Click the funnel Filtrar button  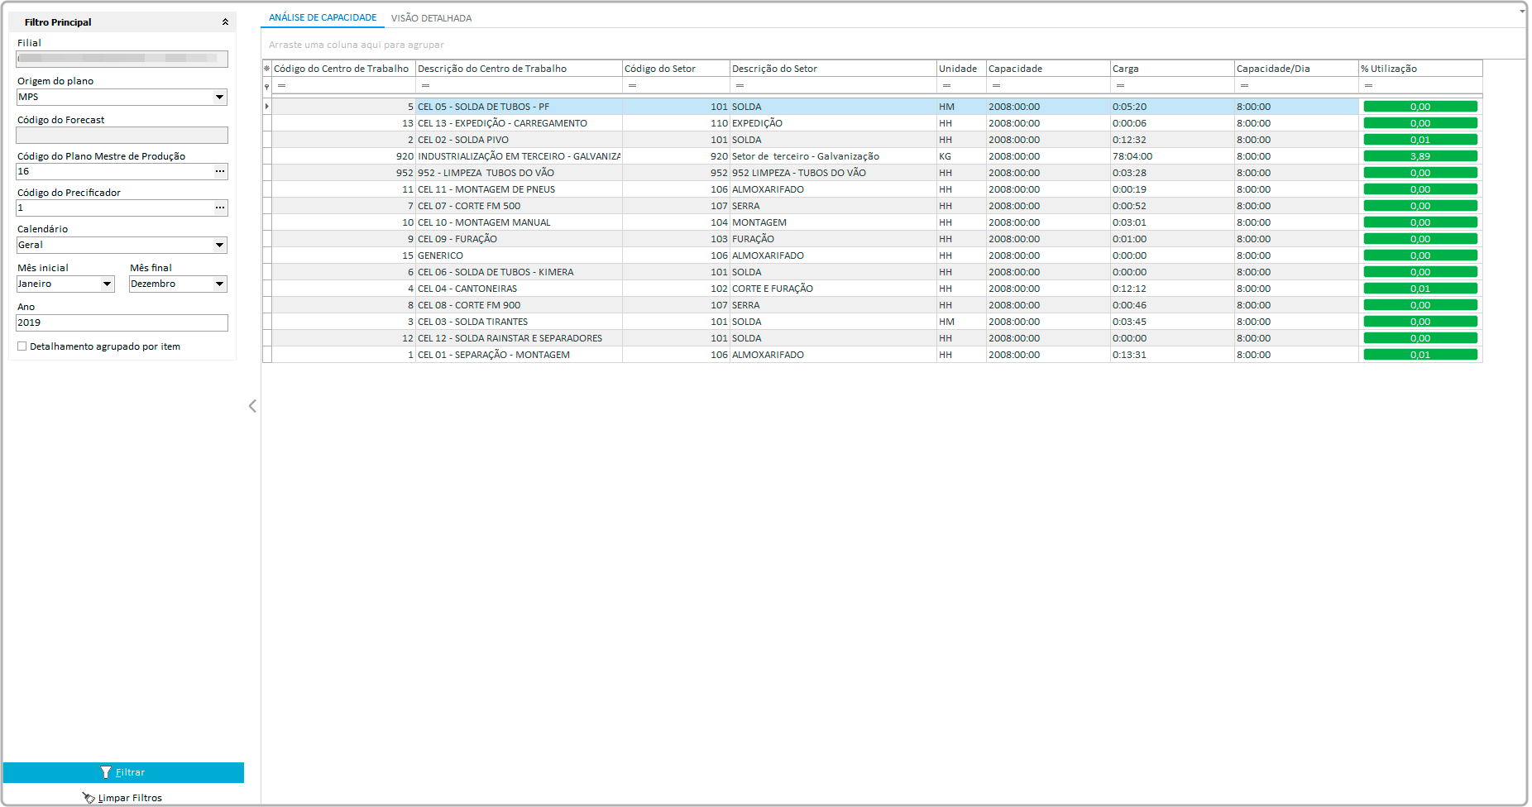click(123, 772)
